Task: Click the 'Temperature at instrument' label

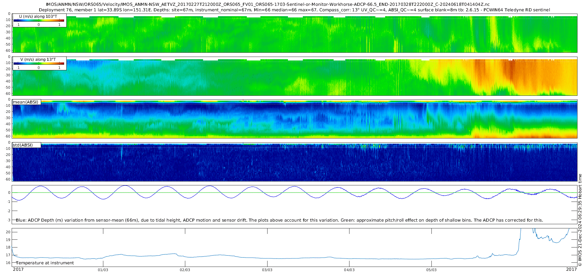Action: [45, 263]
